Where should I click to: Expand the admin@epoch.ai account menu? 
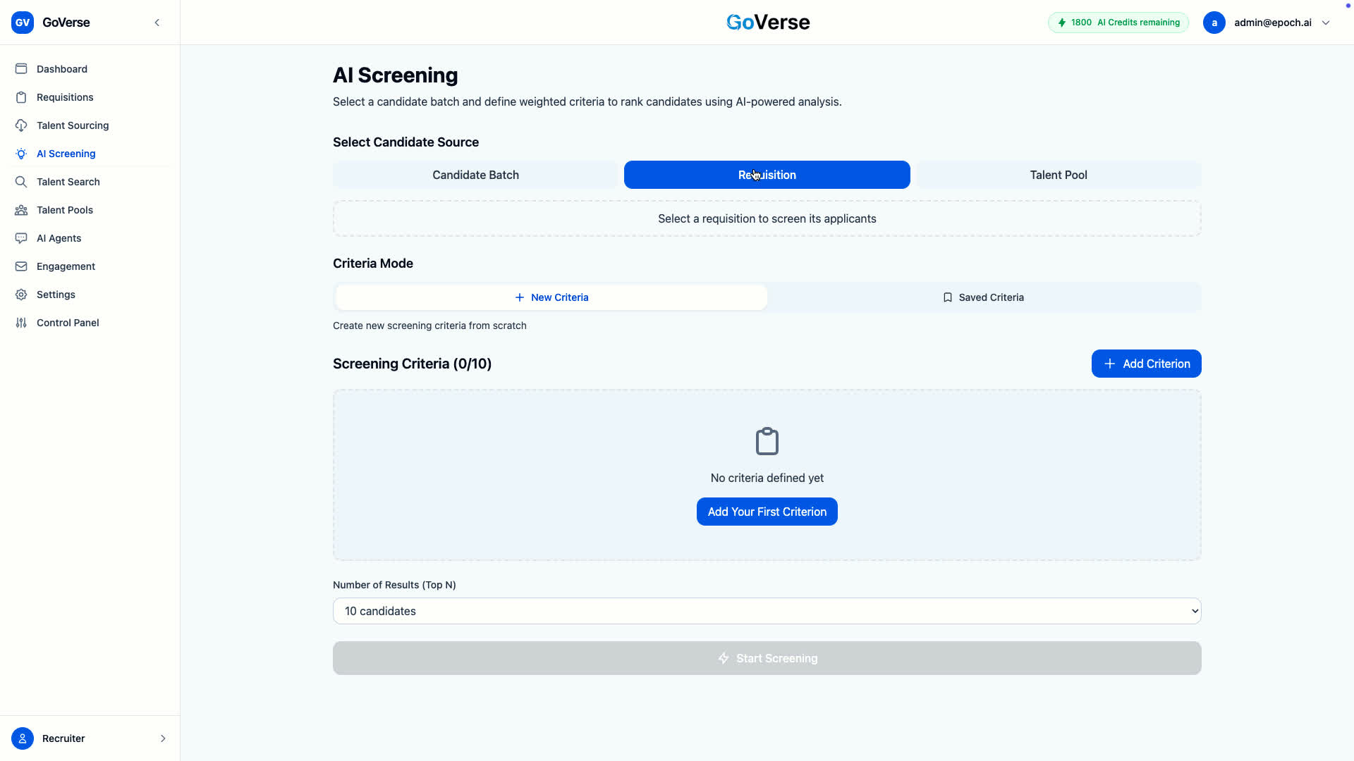point(1325,23)
